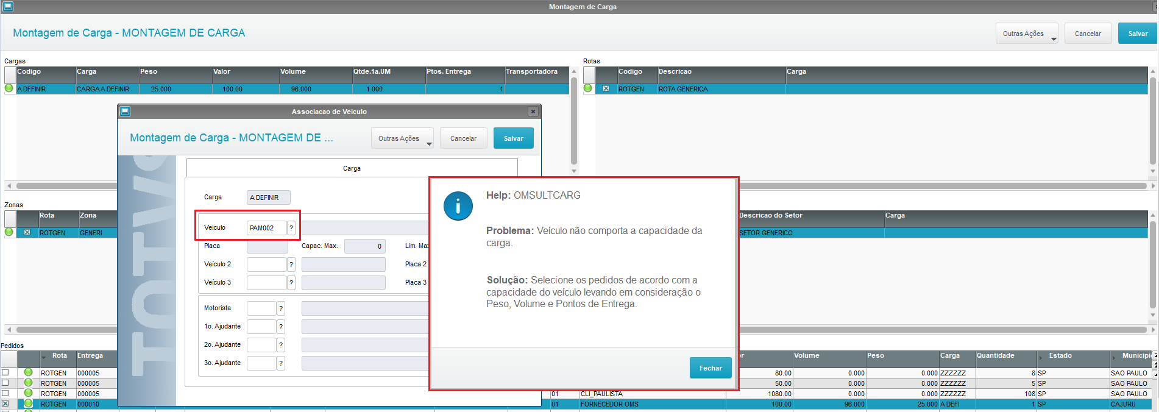Screen dimensions: 1159x412
Task: Close the Associacao de Veiculo dialog
Action: coord(533,112)
